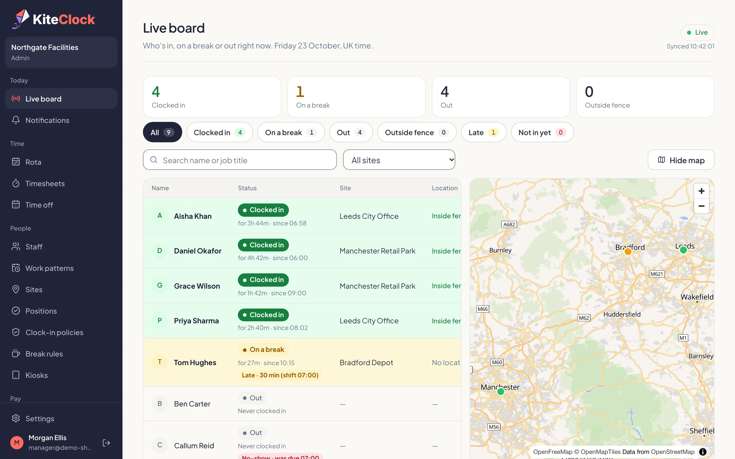Select the All filter chip
The image size is (735, 459).
(163, 132)
